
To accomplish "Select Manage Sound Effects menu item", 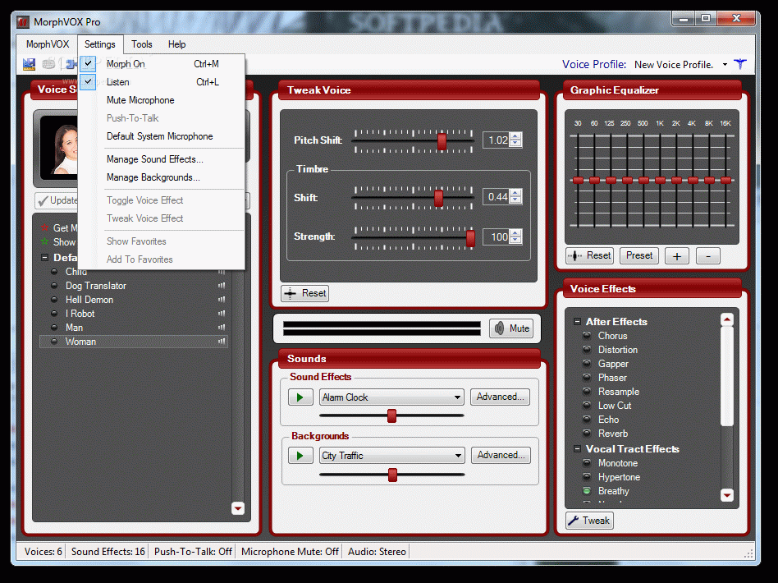I will tap(154, 159).
